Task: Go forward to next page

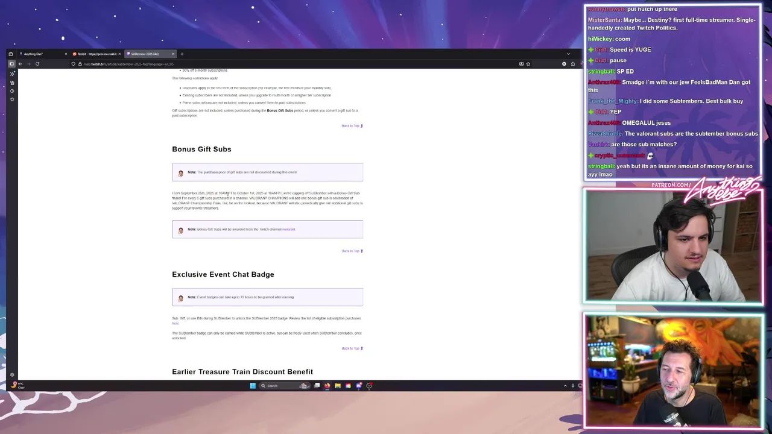Action: pos(28,64)
